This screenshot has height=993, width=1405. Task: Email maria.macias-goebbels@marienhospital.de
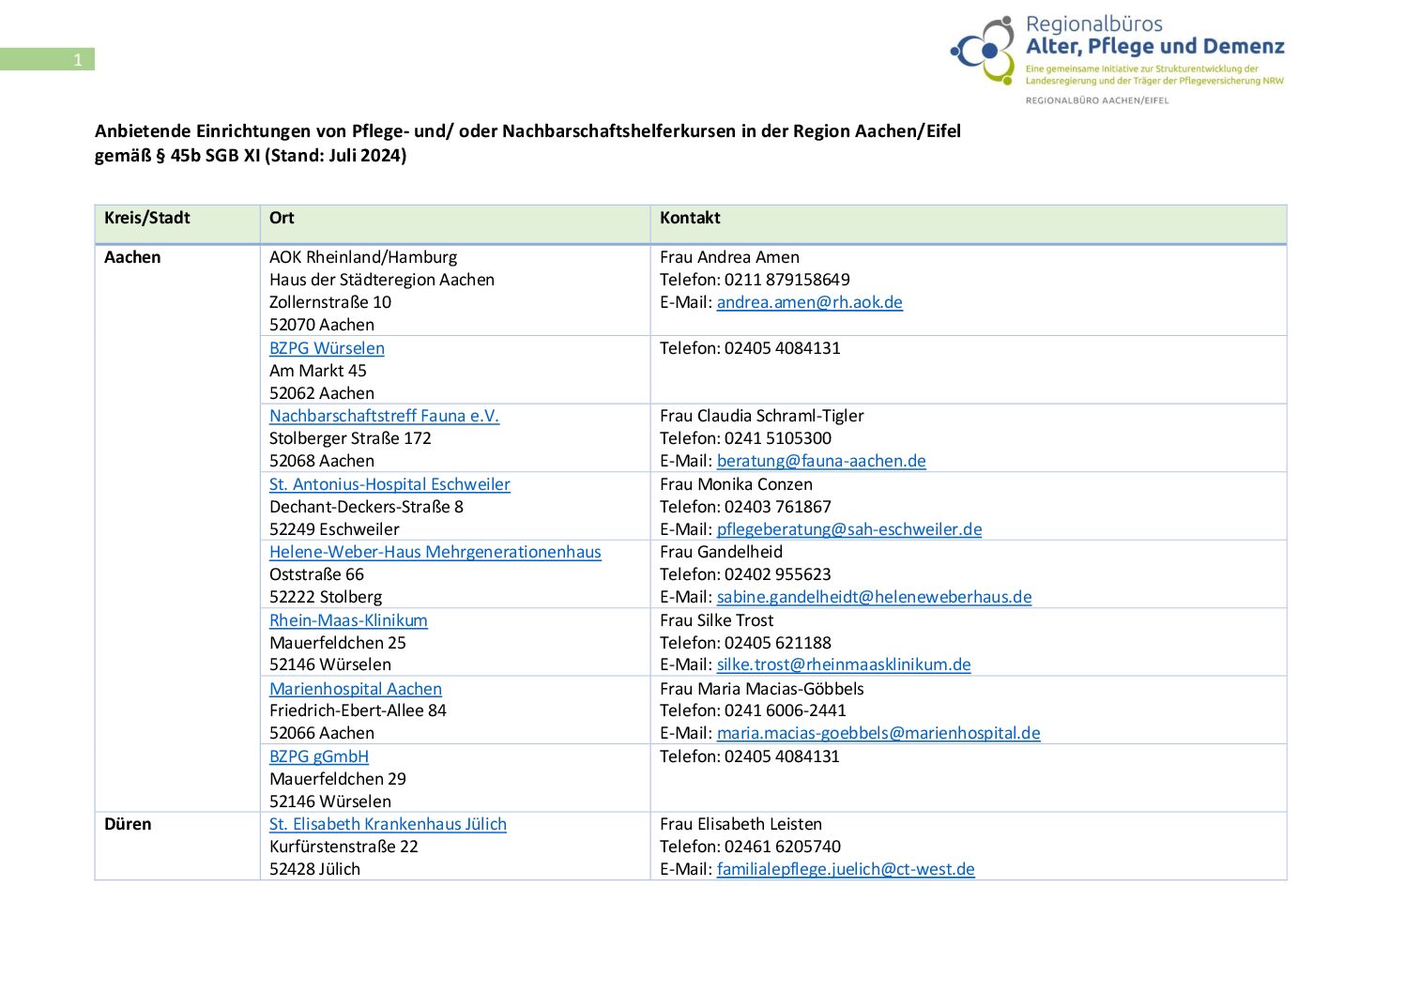click(x=878, y=733)
